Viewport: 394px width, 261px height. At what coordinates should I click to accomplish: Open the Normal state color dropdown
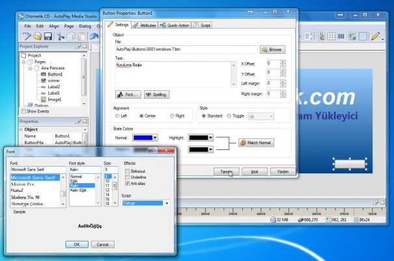tap(155, 138)
